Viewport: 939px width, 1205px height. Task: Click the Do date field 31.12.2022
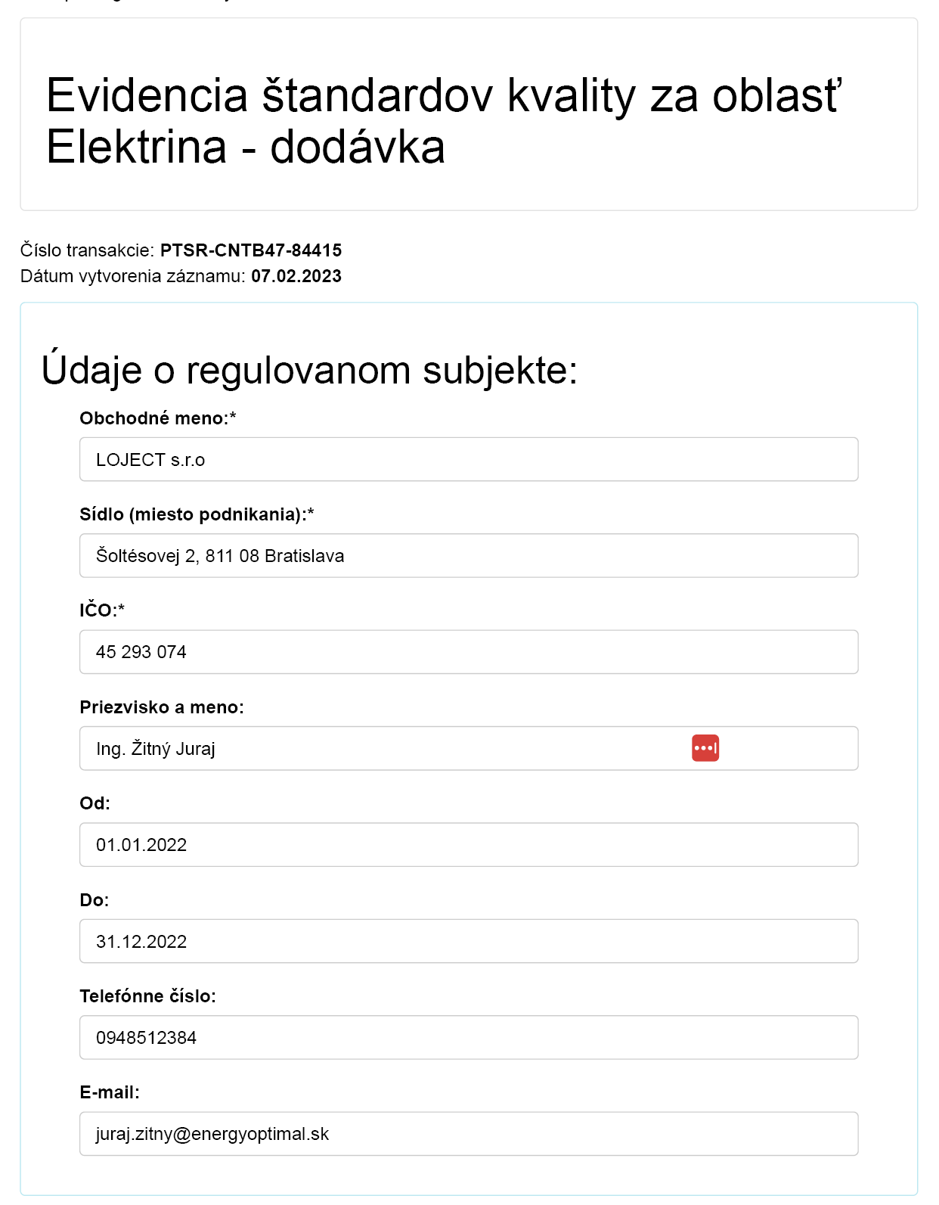[469, 941]
